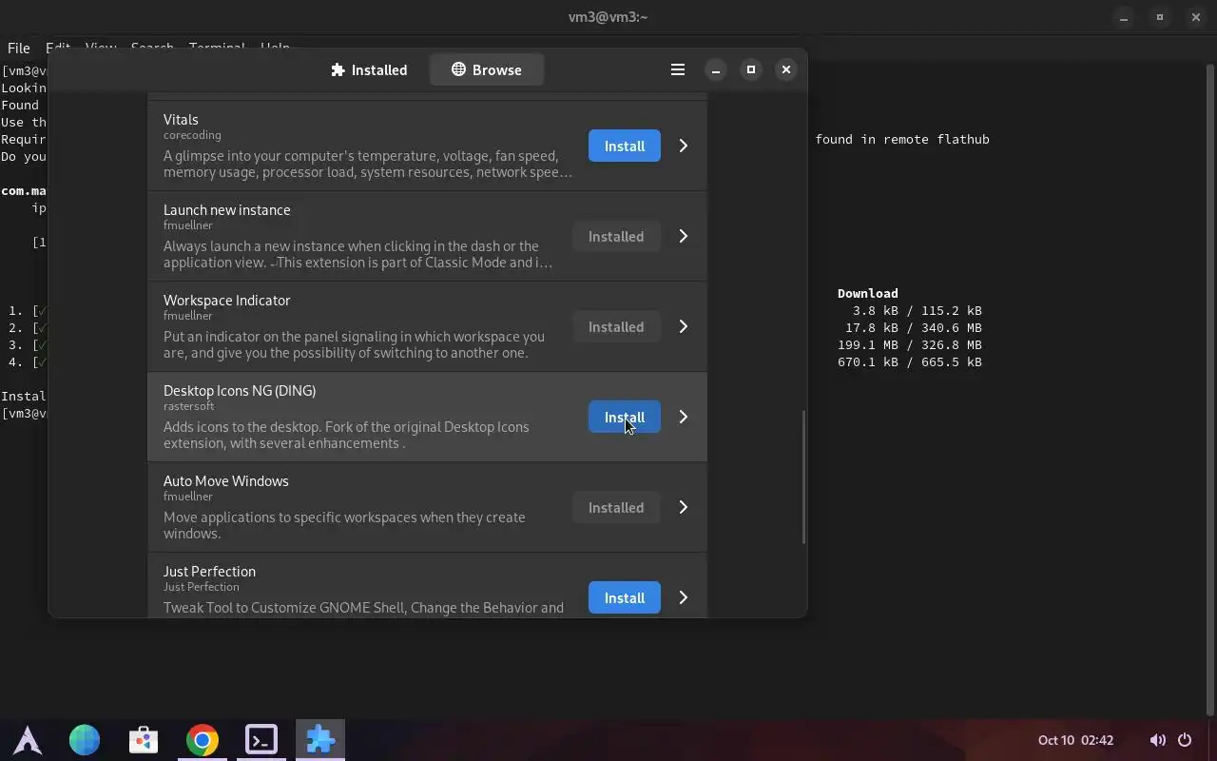Expand details for Auto Move Windows
Screen dimensions: 1217x761
(x=683, y=507)
